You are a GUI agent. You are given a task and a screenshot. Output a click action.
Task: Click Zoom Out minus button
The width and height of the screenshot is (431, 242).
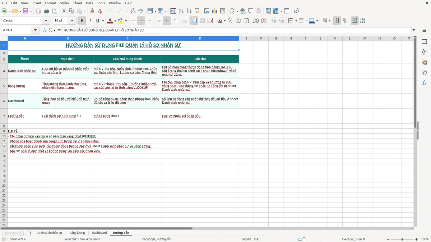[388, 239]
